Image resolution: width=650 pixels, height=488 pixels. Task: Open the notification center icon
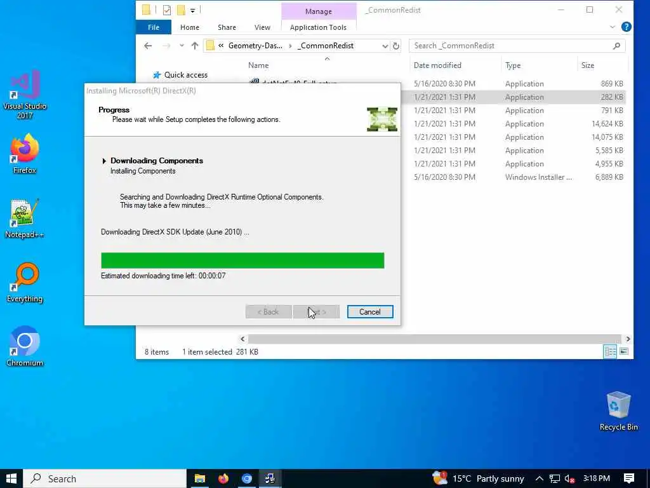(x=628, y=478)
